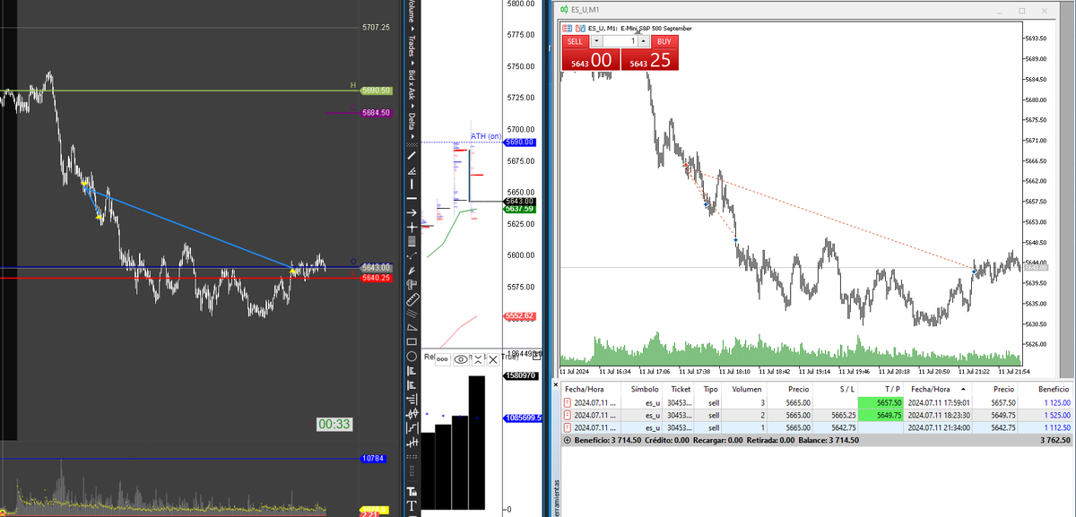
Task: Close the indicator panel with X icon
Action: tap(493, 359)
